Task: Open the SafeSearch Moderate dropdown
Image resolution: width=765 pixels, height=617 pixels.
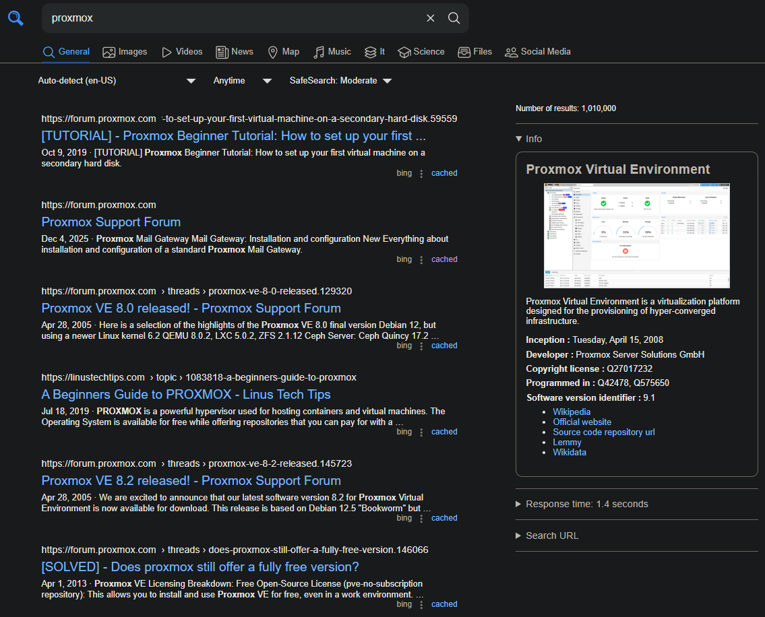Action: coord(340,80)
